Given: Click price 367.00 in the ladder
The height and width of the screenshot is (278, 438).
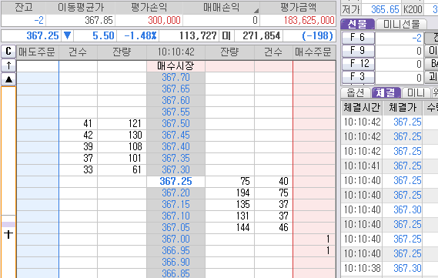Looking at the screenshot, I should point(176,239).
